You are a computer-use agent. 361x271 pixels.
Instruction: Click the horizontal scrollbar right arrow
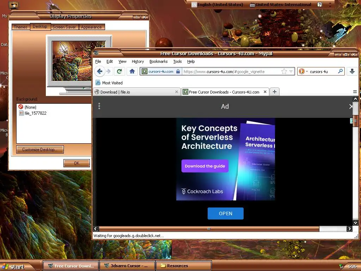click(349, 229)
